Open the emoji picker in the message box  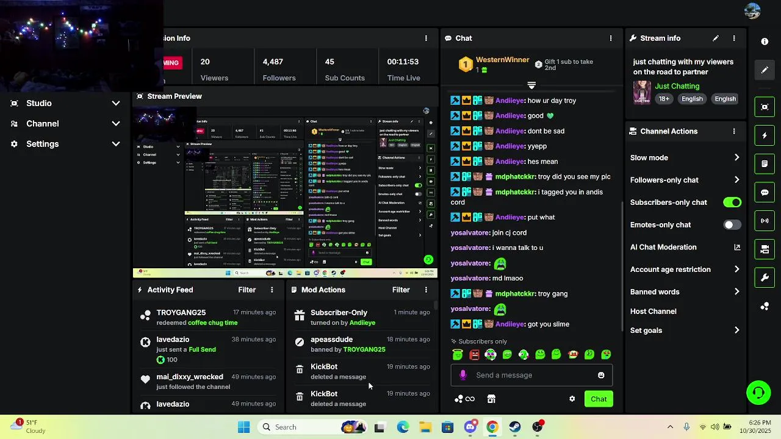coord(601,375)
